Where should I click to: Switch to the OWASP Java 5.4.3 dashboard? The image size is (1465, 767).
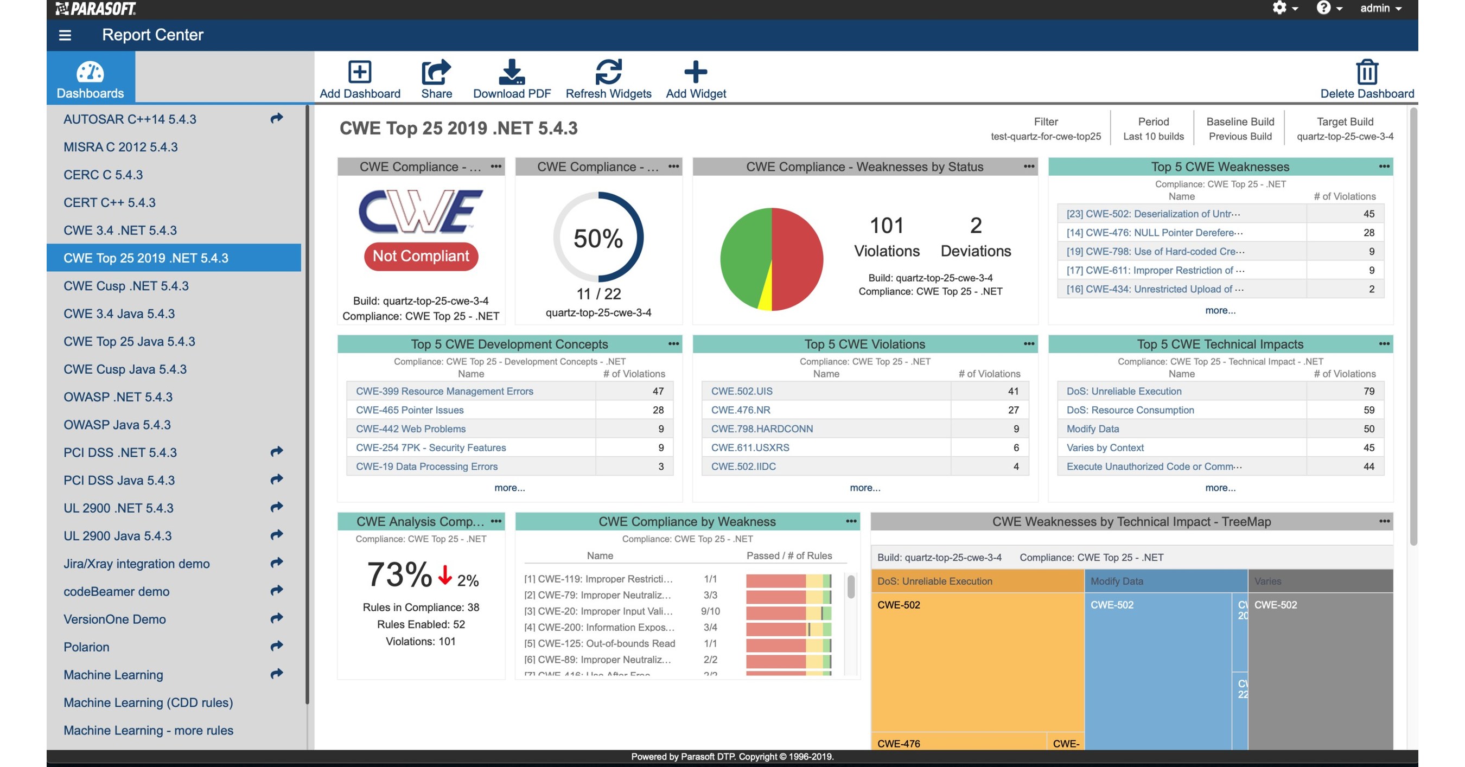(x=117, y=424)
